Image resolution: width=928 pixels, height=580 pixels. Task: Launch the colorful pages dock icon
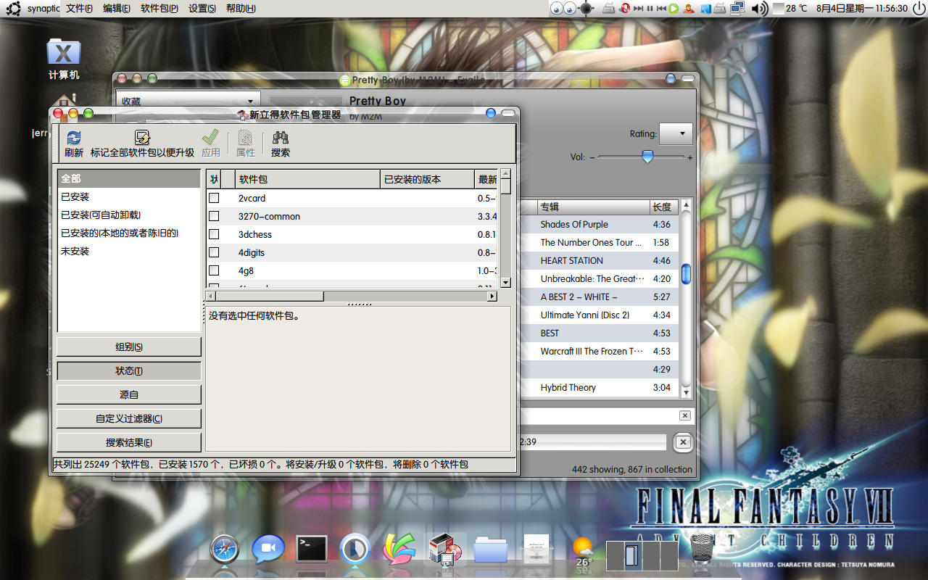click(399, 550)
